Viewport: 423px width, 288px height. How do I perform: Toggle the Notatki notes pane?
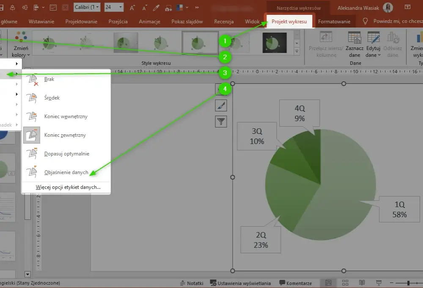pos(192,283)
